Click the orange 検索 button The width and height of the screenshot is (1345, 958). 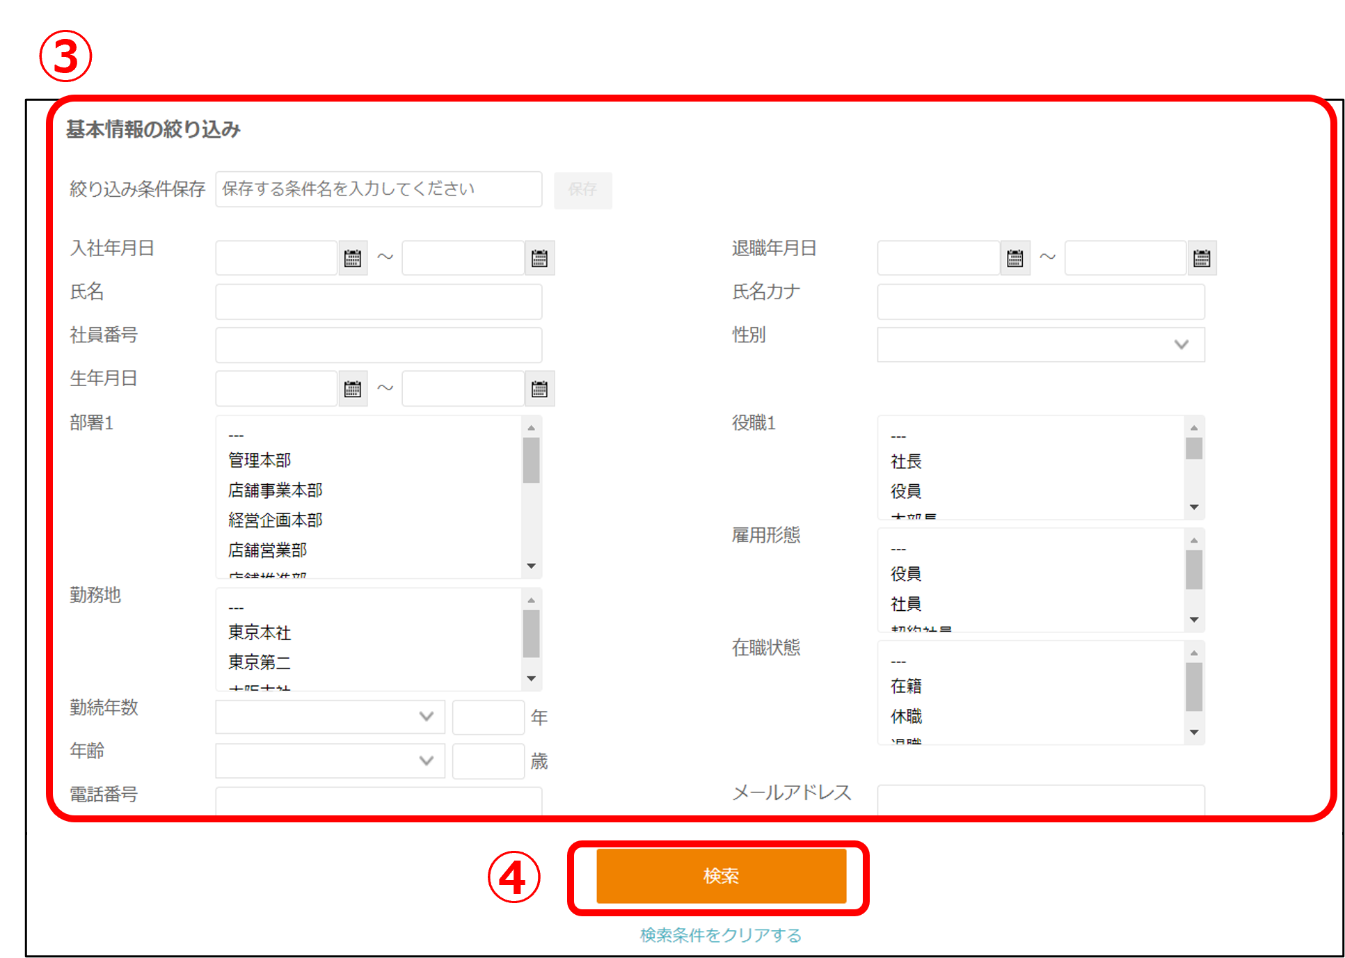(721, 876)
